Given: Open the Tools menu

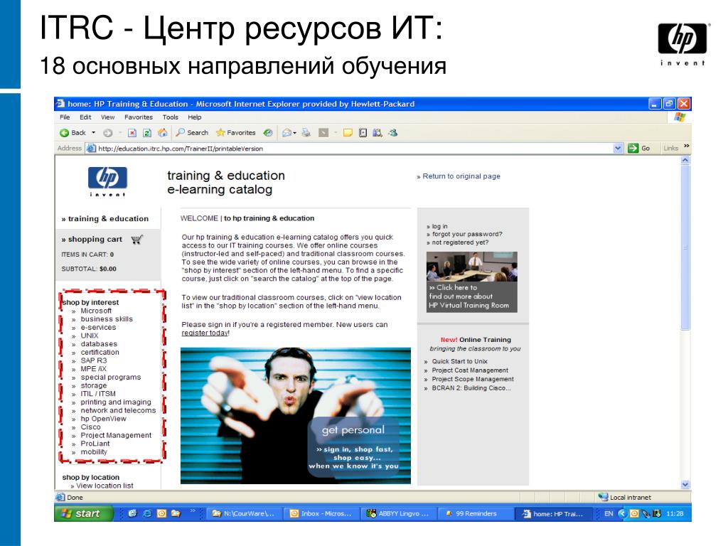Looking at the screenshot, I should 171,117.
